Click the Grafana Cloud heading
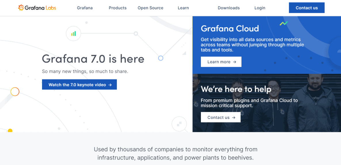Viewport: 341px width, 165px height. coord(230,29)
